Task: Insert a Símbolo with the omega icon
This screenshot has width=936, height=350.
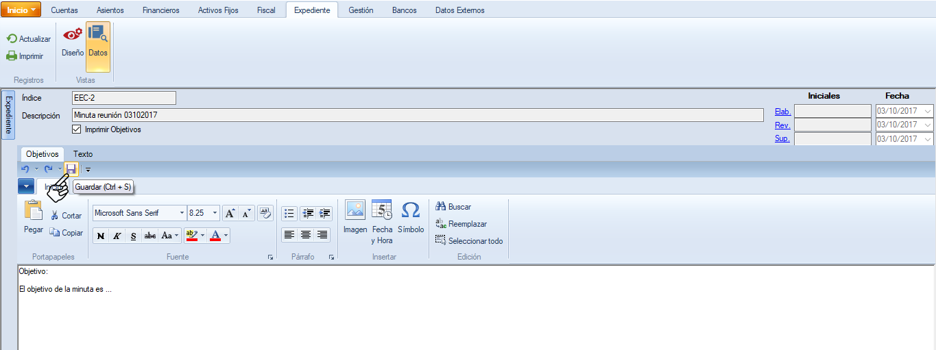Action: pyautogui.click(x=411, y=216)
